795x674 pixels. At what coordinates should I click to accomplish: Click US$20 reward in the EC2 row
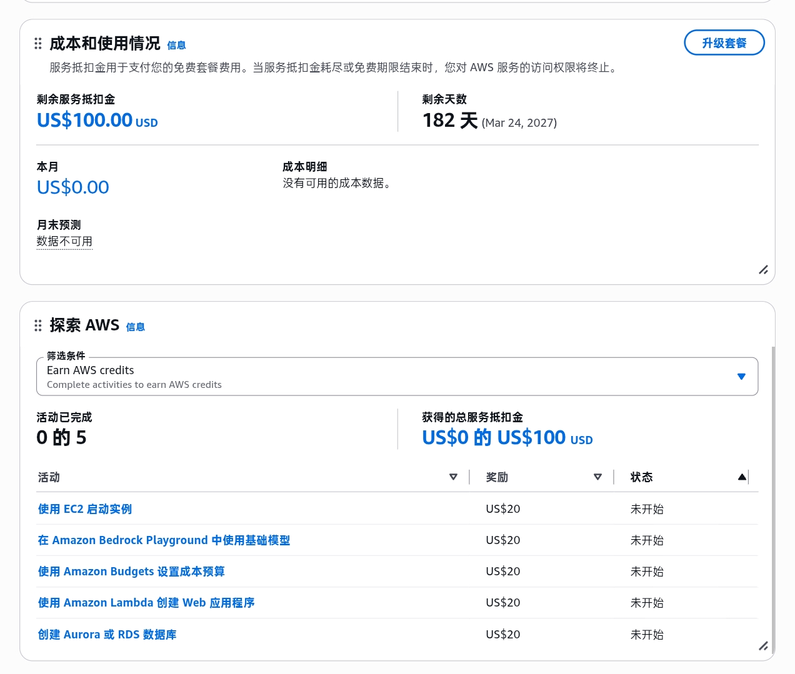(x=503, y=509)
